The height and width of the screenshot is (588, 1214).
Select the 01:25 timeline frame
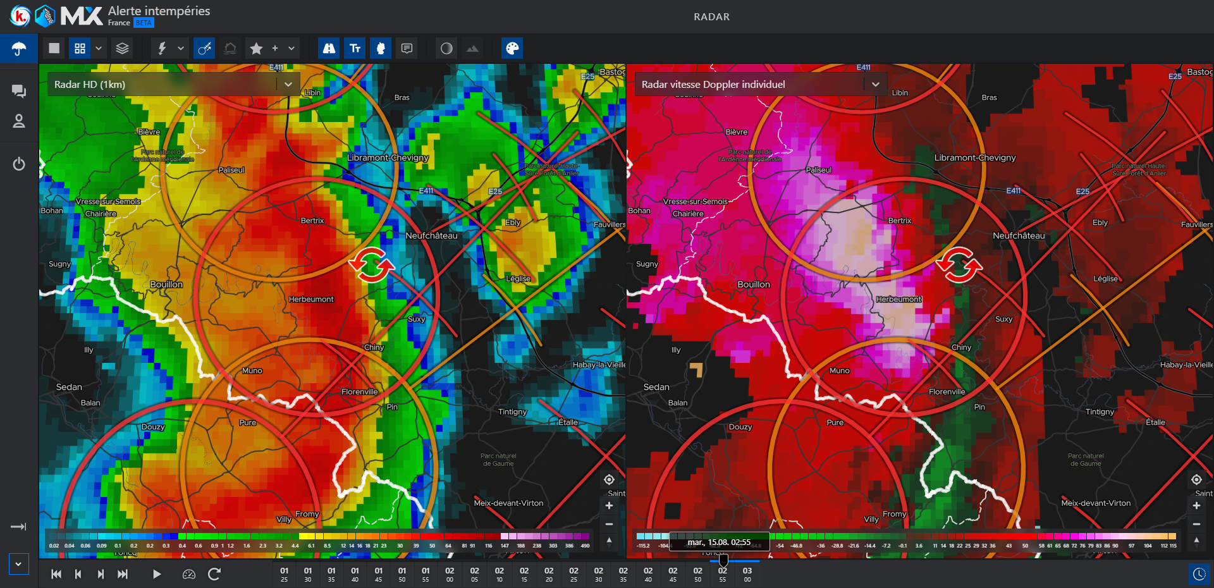click(x=285, y=574)
